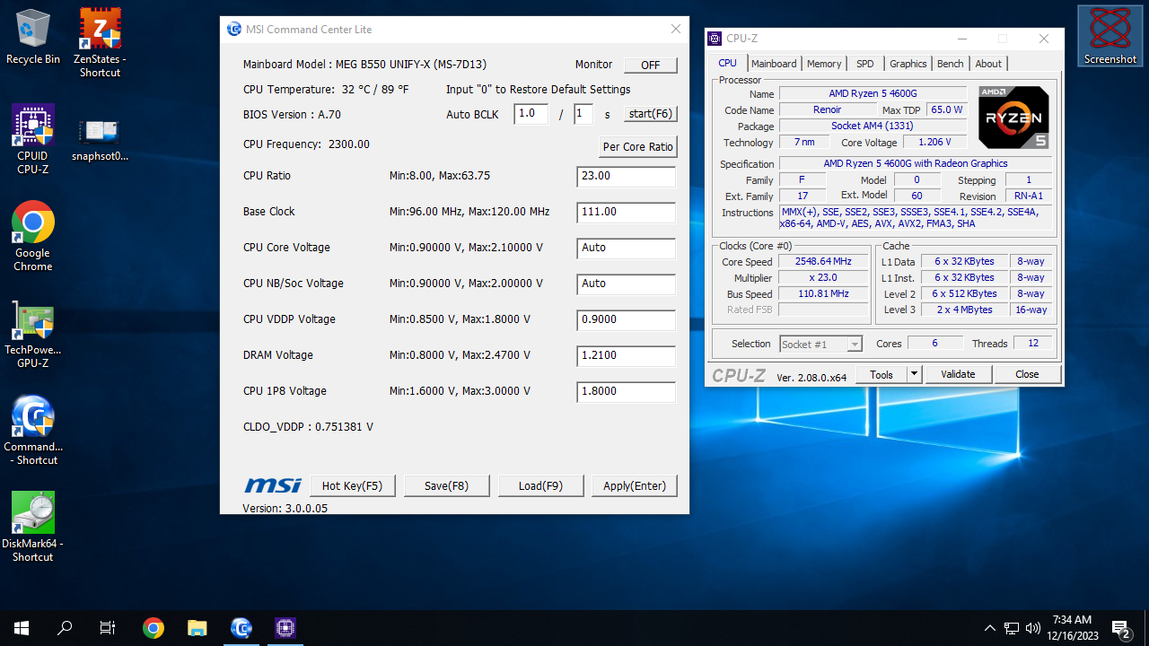Minimize the CPU-Z window
Image resolution: width=1149 pixels, height=646 pixels.
point(962,39)
